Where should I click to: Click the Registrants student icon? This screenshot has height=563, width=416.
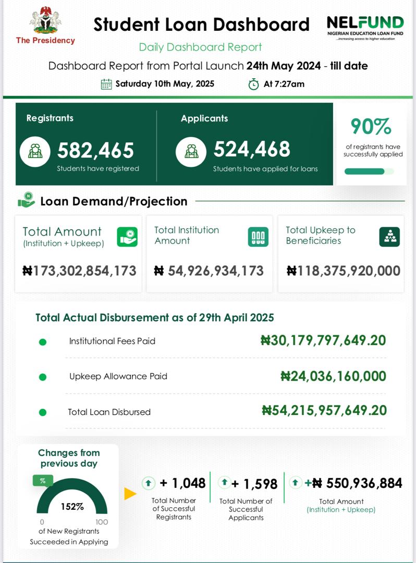35,151
